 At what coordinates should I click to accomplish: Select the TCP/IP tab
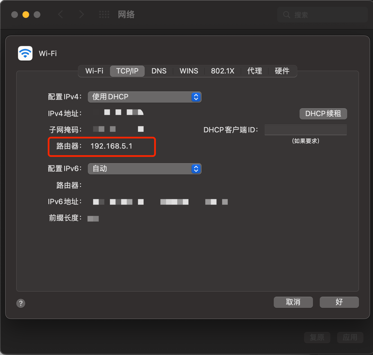click(x=127, y=71)
